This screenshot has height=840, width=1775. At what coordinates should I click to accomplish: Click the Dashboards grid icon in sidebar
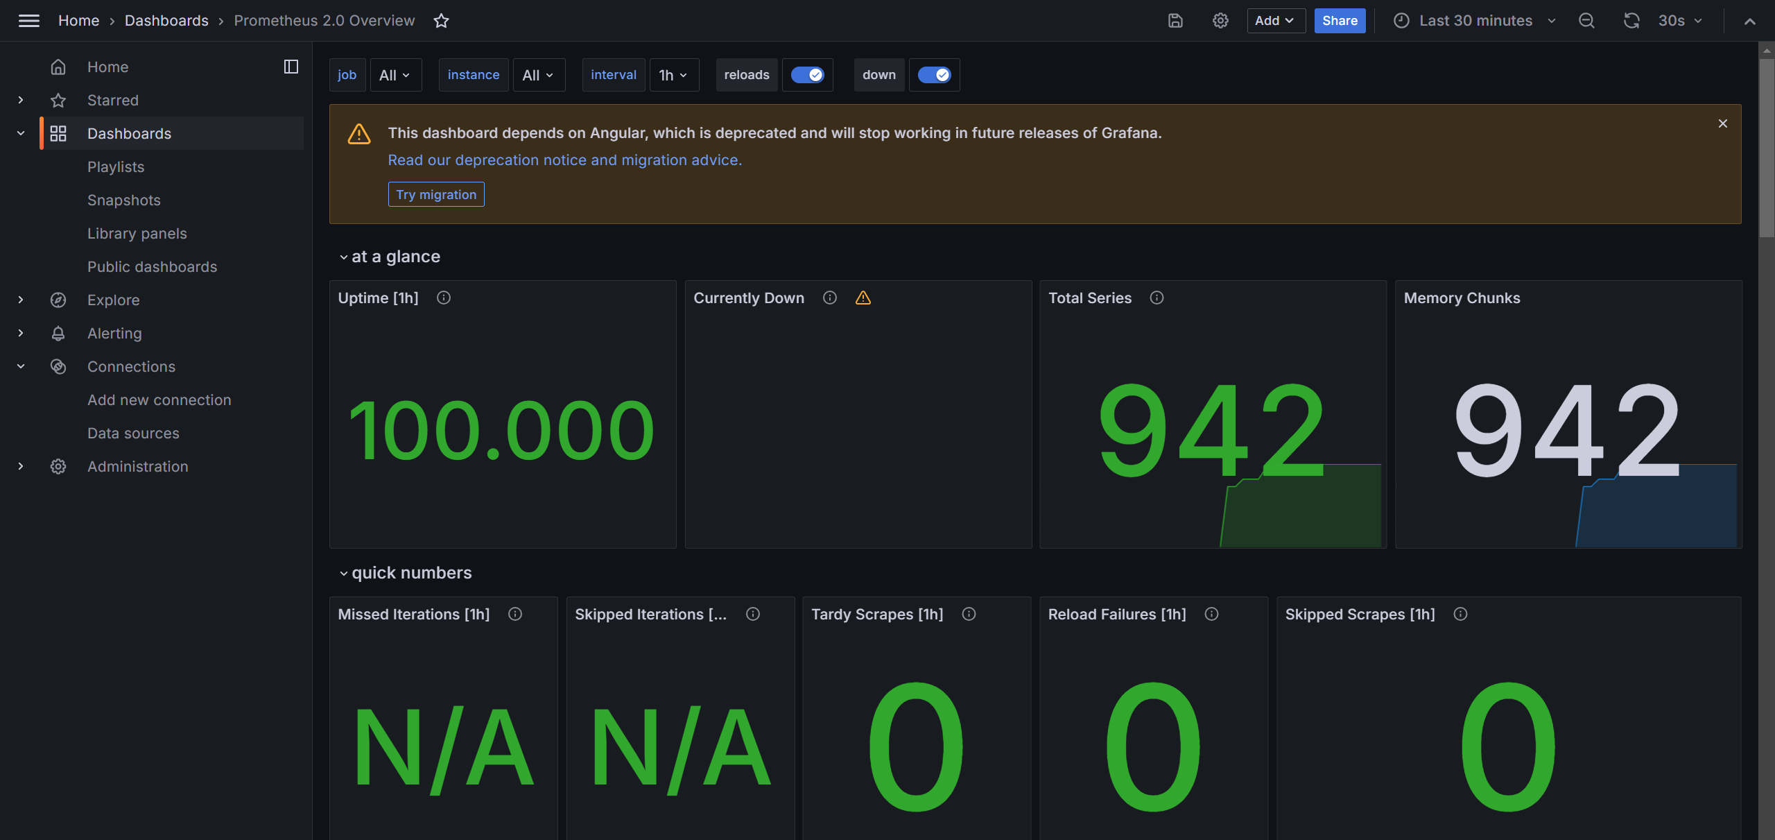click(x=58, y=133)
